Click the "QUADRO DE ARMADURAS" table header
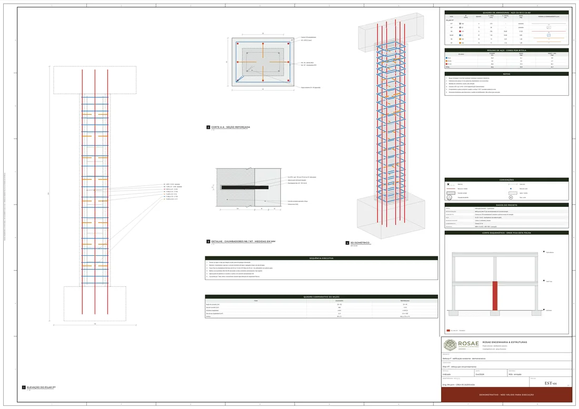The height and width of the screenshot is (409, 579). (x=506, y=13)
